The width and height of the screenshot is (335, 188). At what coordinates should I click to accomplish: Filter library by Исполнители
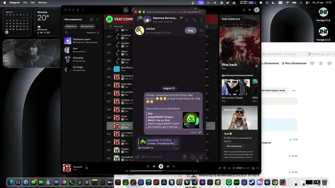87,26
